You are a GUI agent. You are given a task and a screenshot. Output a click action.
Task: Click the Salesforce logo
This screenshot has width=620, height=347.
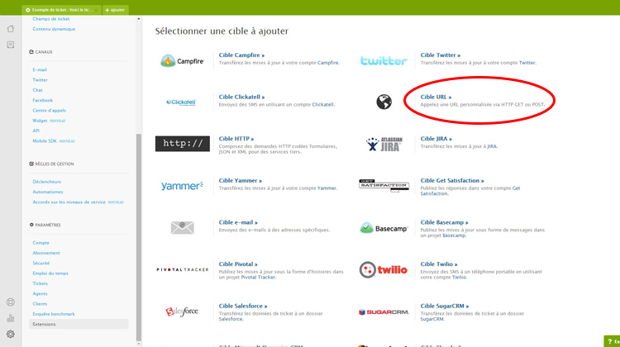182,311
